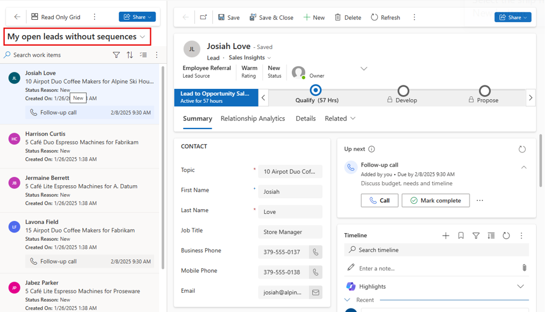The image size is (545, 312).
Task: Open record in new window icon
Action: click(x=203, y=17)
